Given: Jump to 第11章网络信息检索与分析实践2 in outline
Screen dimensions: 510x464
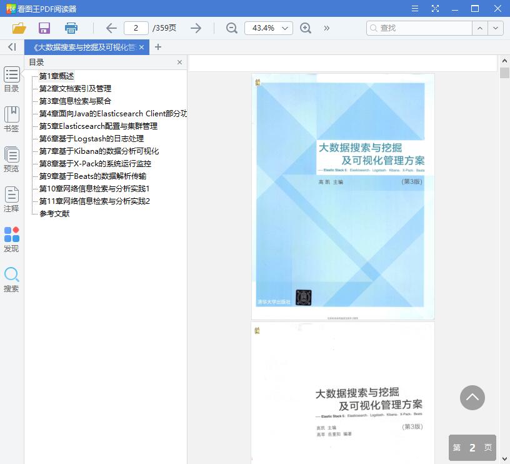Looking at the screenshot, I should point(94,201).
